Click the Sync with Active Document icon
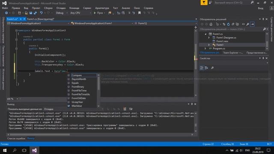Viewport: 274px width, 154px height. click(x=224, y=24)
